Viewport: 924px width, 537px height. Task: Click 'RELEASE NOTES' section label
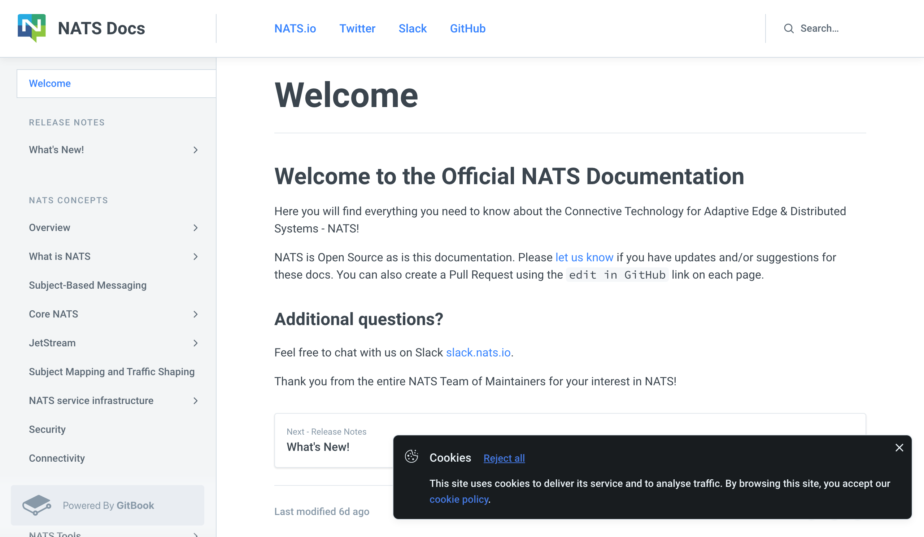(67, 122)
